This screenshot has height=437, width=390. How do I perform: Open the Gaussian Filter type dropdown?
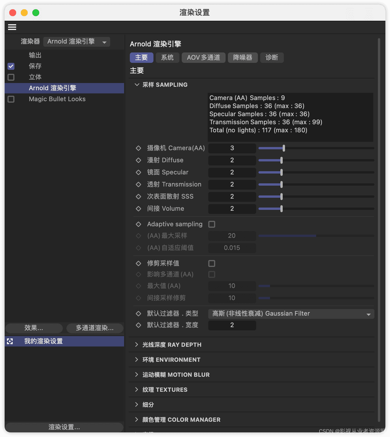(x=291, y=314)
